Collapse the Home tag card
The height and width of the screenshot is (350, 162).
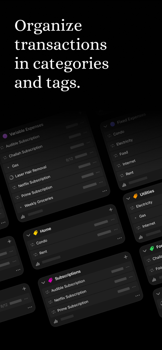pos(28,235)
